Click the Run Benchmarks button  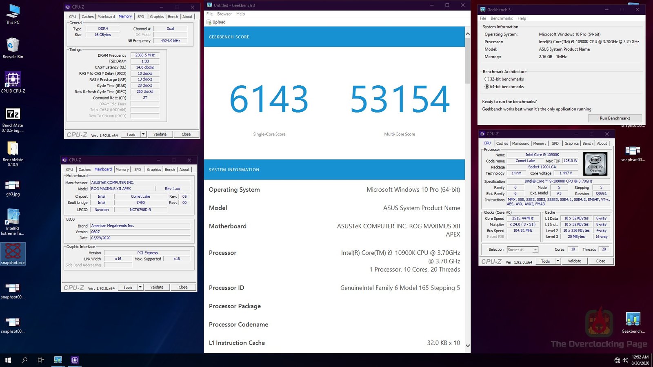615,118
